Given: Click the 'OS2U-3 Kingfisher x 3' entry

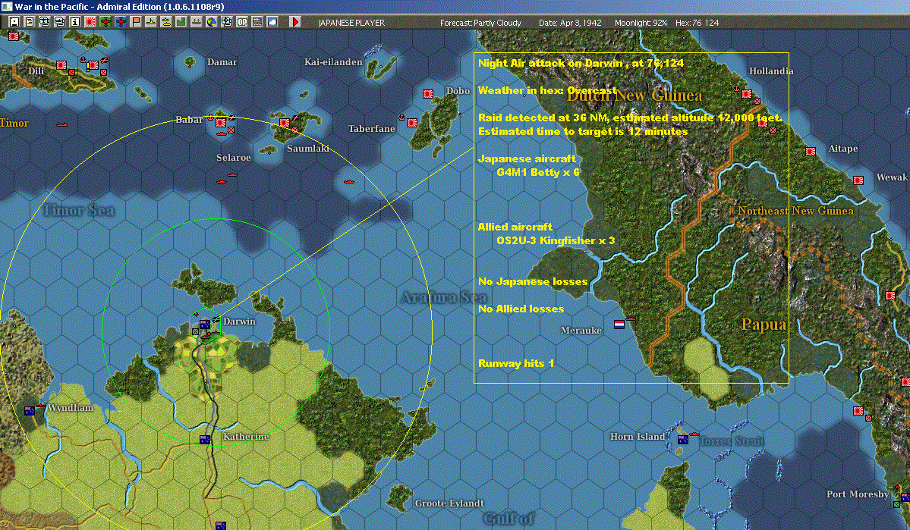Looking at the screenshot, I should (x=556, y=240).
